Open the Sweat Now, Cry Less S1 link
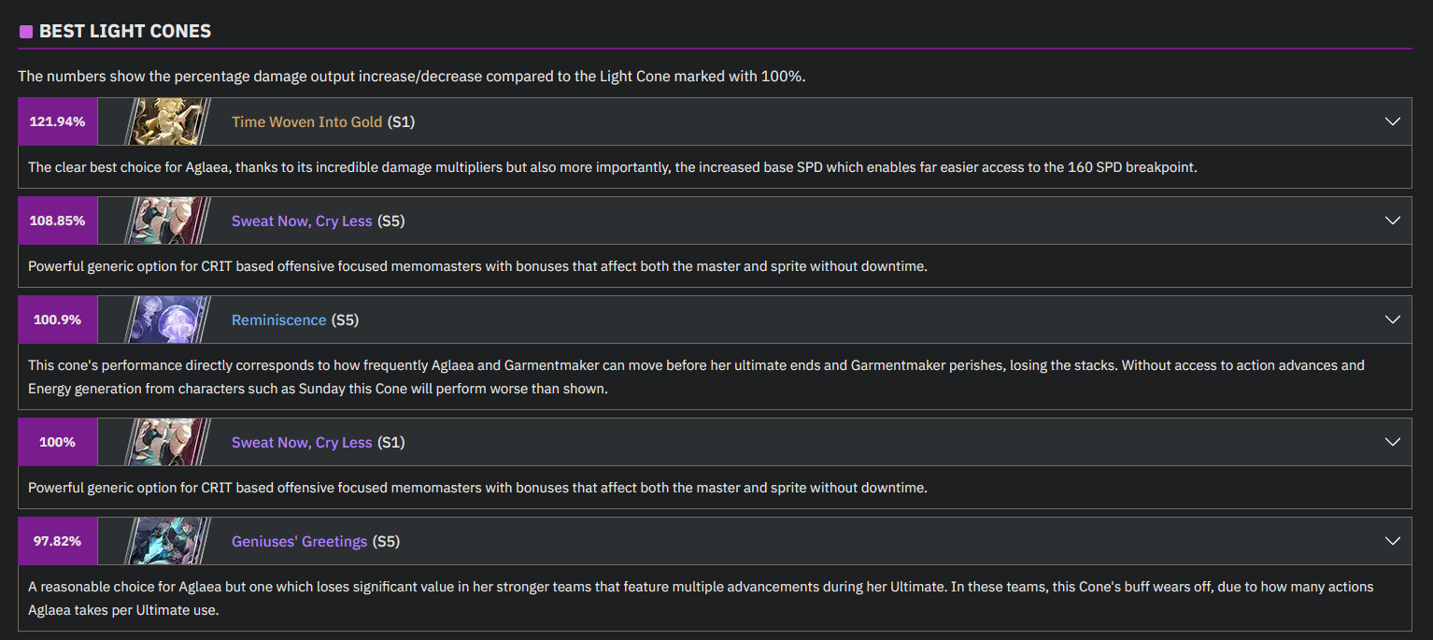 point(302,442)
